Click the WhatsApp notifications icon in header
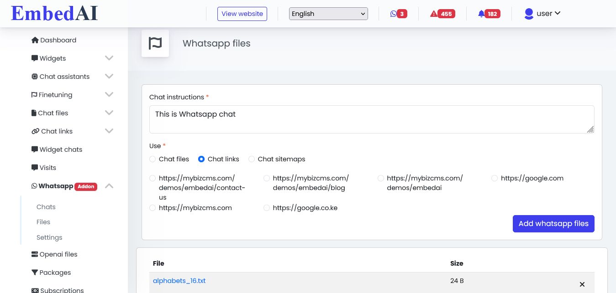Screen dimensions: 616x293 point(394,14)
